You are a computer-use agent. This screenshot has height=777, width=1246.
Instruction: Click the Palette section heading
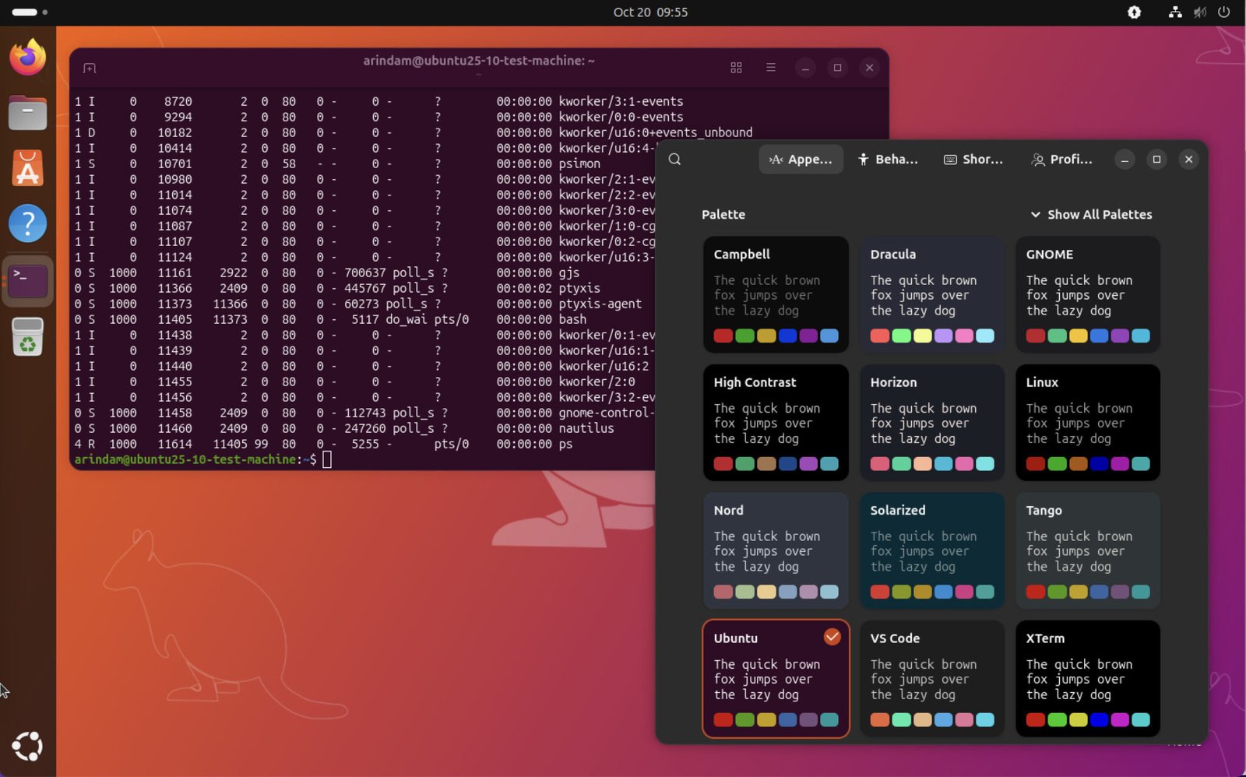pos(723,214)
